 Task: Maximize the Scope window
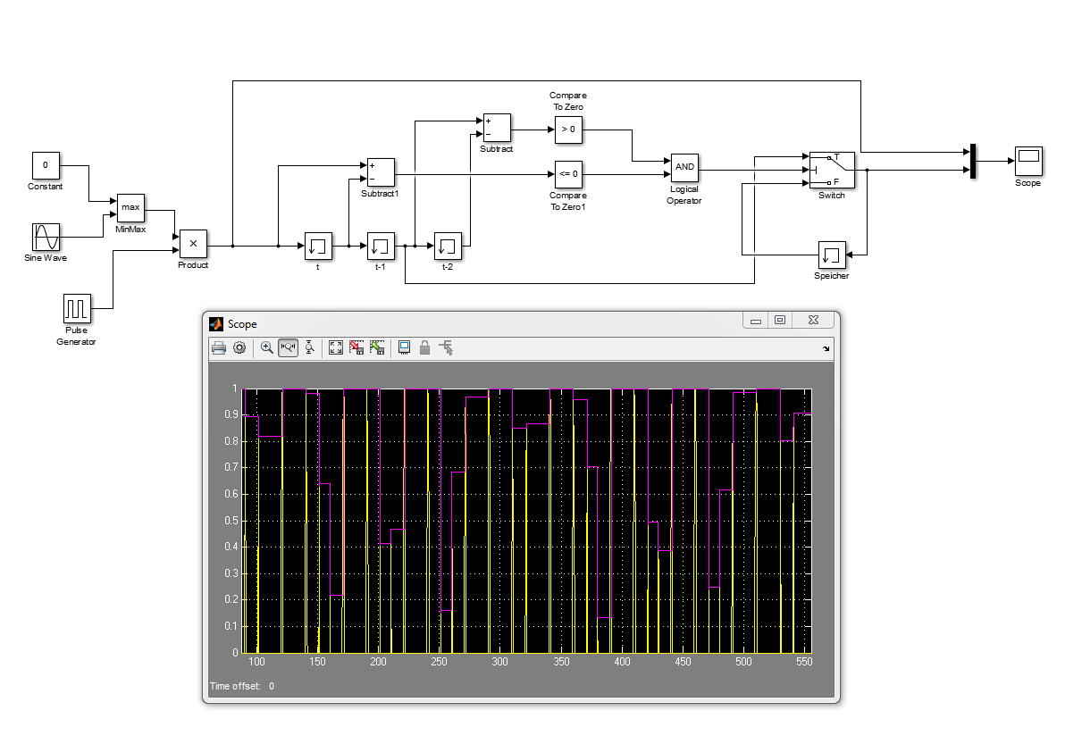click(x=780, y=321)
